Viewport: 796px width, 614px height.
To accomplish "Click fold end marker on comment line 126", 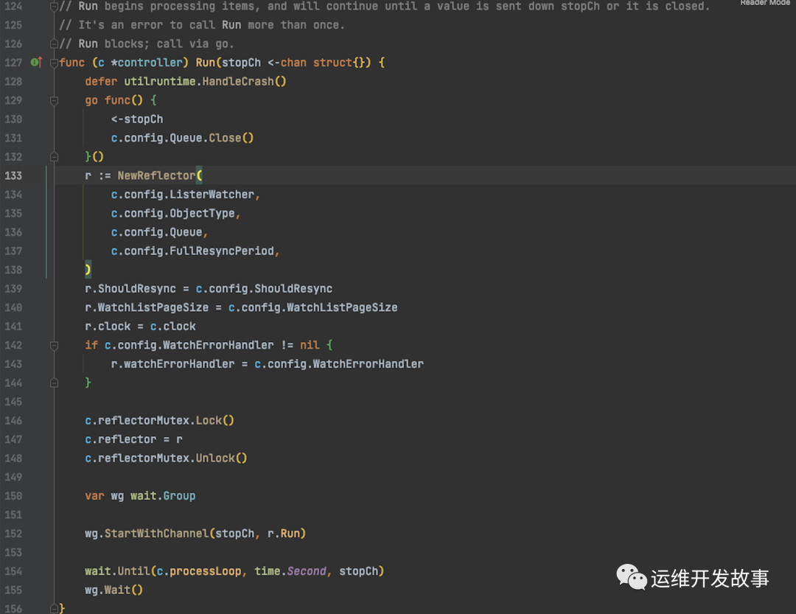I will coord(54,44).
